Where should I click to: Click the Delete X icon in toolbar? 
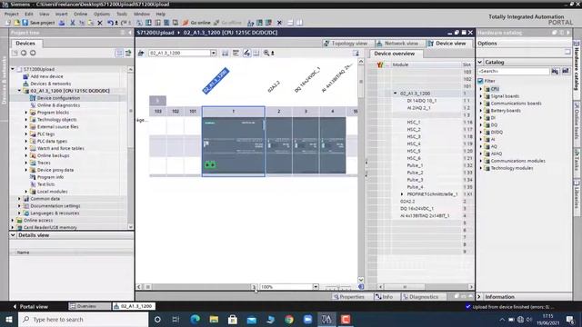pyautogui.click(x=100, y=23)
